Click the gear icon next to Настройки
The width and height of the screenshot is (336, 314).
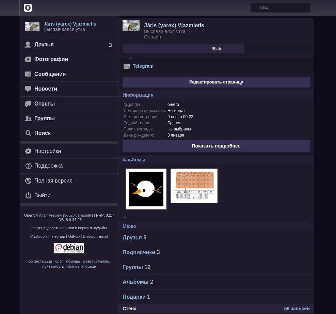point(28,151)
